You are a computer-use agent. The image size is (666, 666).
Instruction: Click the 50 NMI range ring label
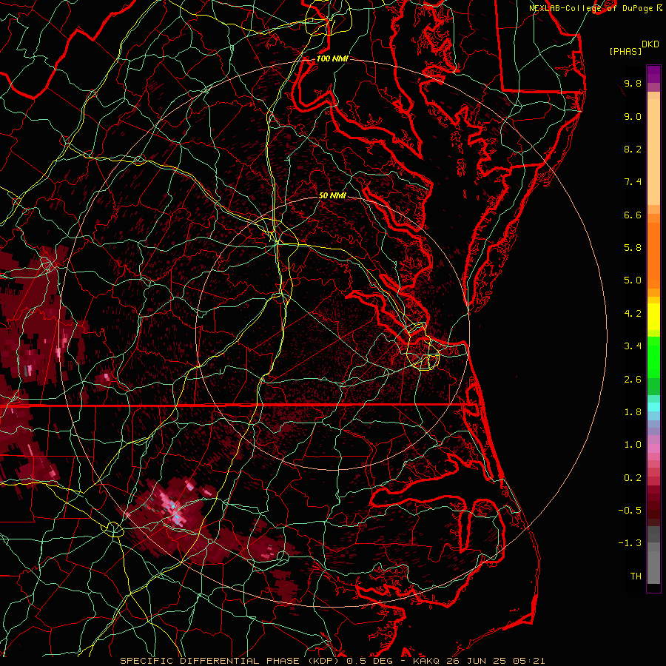pos(332,195)
